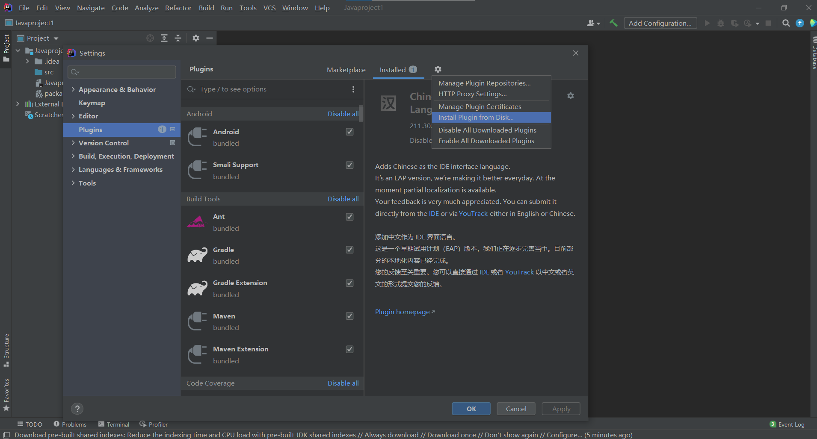
Task: Expand the Editor settings category
Action: click(73, 116)
